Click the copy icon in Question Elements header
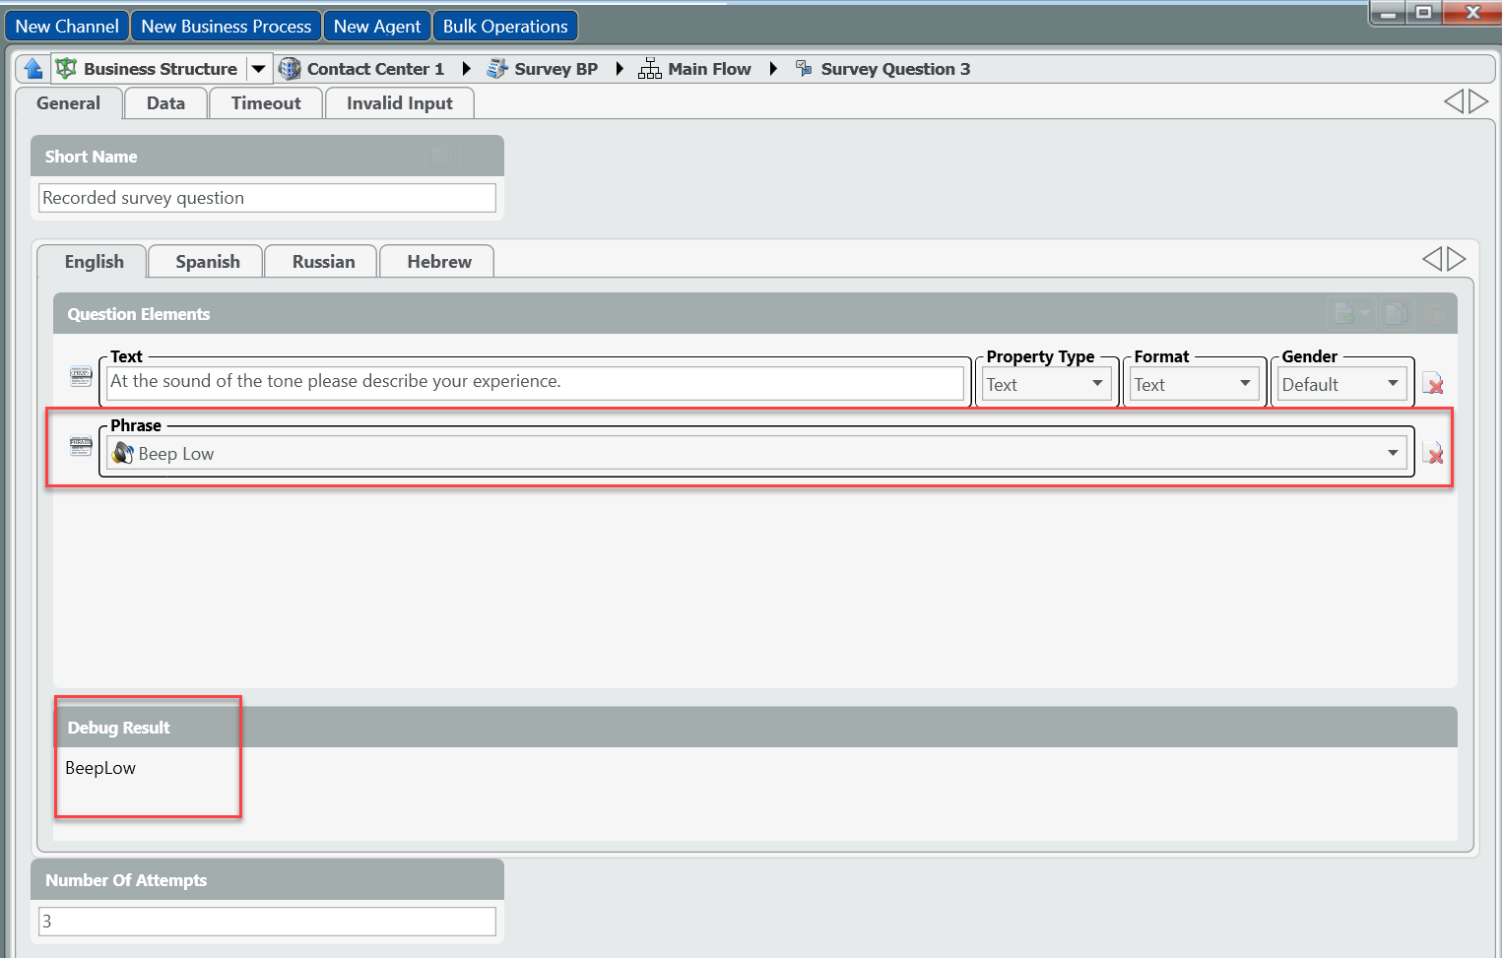Image resolution: width=1502 pixels, height=958 pixels. pos(1396,314)
